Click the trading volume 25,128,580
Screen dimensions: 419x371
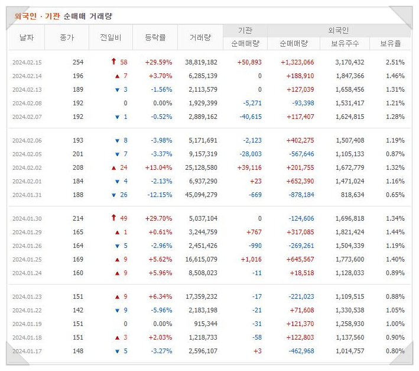[201, 167]
